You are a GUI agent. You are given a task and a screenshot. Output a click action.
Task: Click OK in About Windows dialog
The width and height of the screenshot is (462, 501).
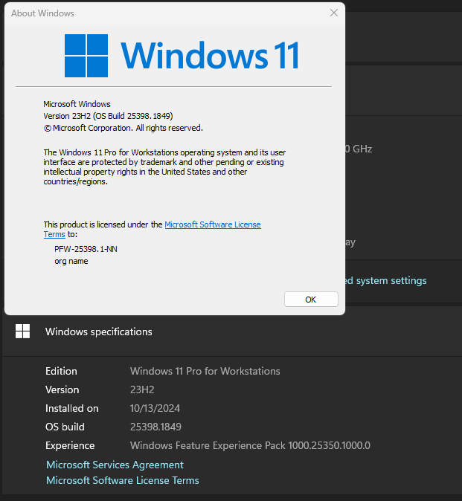[311, 300]
